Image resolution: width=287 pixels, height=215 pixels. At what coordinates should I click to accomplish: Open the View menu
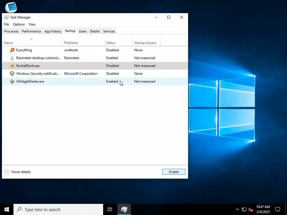coord(32,24)
